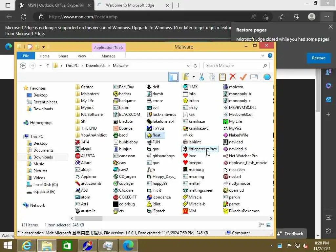Open the Quick Access Toolbar customize dropdown
The width and height of the screenshot is (336, 252).
pyautogui.click(x=43, y=47)
